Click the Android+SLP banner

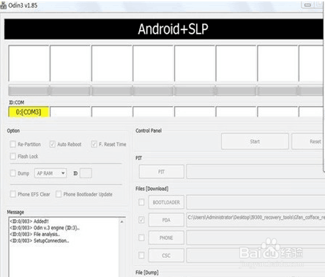pyautogui.click(x=165, y=29)
